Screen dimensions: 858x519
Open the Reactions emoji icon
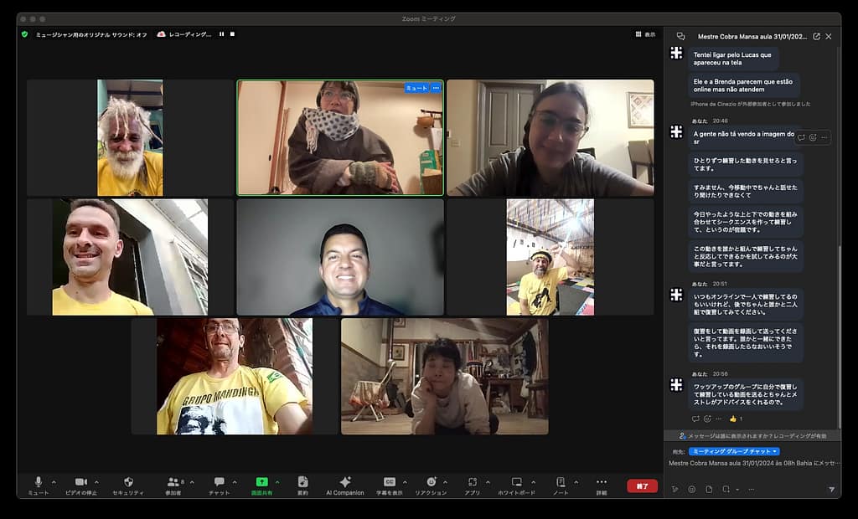(x=432, y=482)
